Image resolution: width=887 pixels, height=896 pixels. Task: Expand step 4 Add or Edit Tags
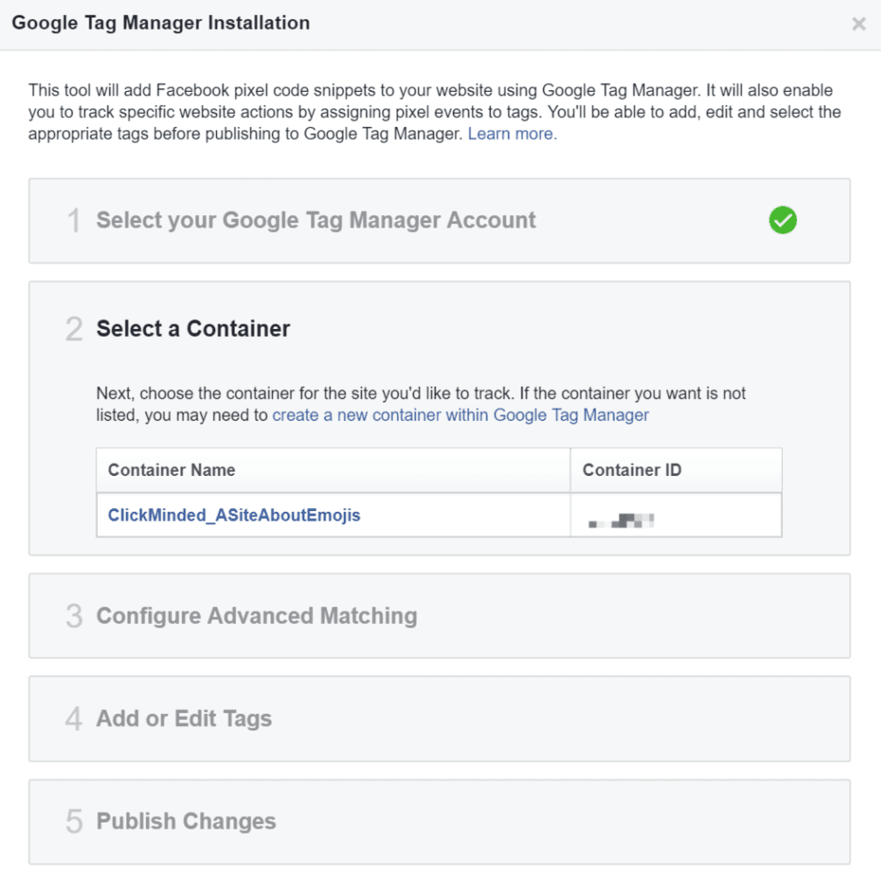click(x=439, y=719)
